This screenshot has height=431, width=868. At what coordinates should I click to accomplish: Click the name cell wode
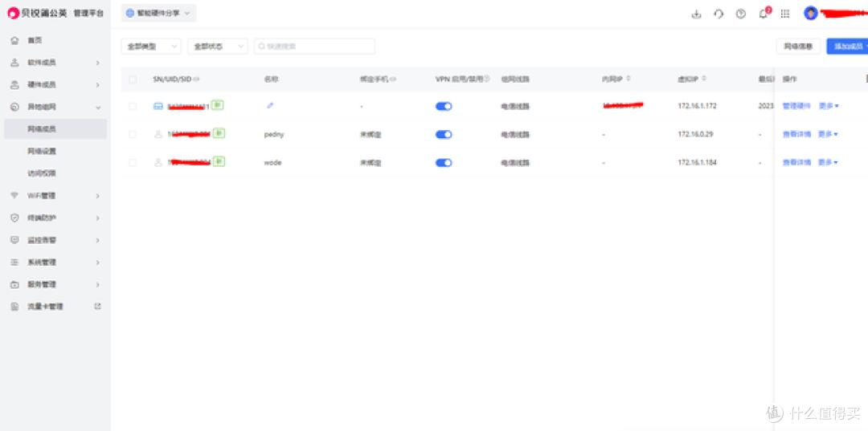[x=273, y=162]
